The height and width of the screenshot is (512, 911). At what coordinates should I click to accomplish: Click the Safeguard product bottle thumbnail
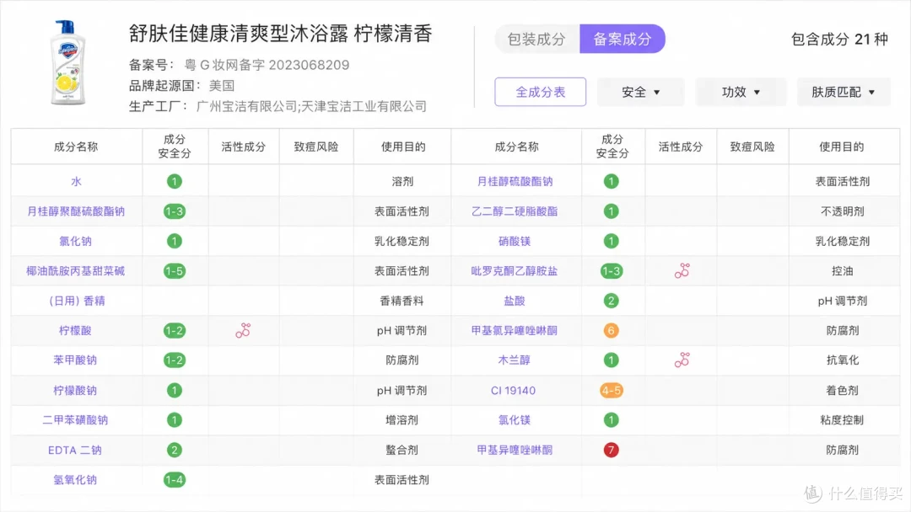click(x=68, y=62)
